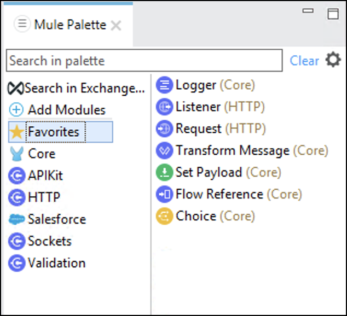Select Set Payload (Core) text

[x=228, y=173]
